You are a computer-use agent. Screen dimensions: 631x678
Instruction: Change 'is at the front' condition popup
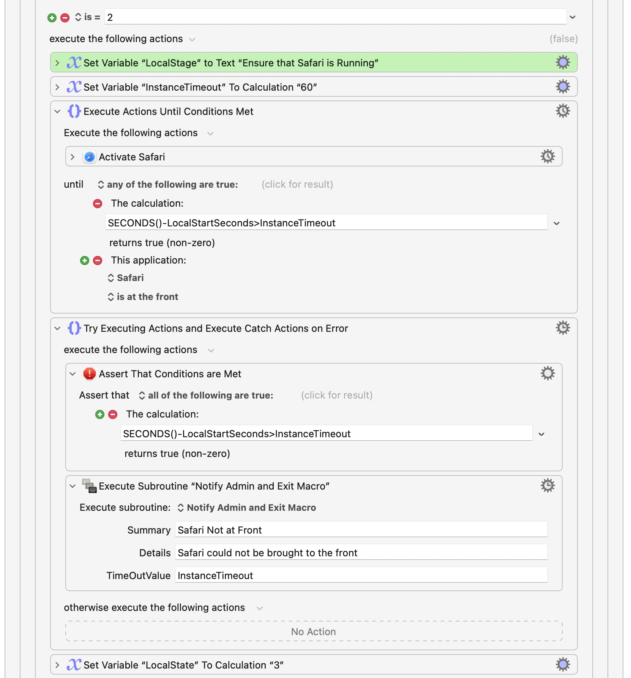tap(143, 297)
